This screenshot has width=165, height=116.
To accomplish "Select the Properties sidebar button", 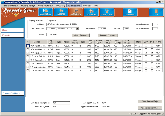I will (13, 35).
